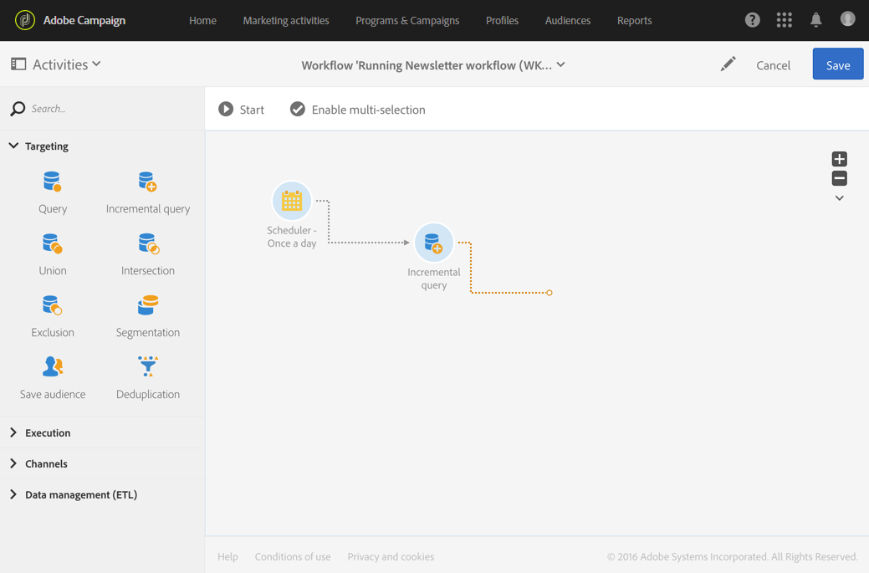
Task: Open the Activities panel dropdown
Action: coord(56,64)
